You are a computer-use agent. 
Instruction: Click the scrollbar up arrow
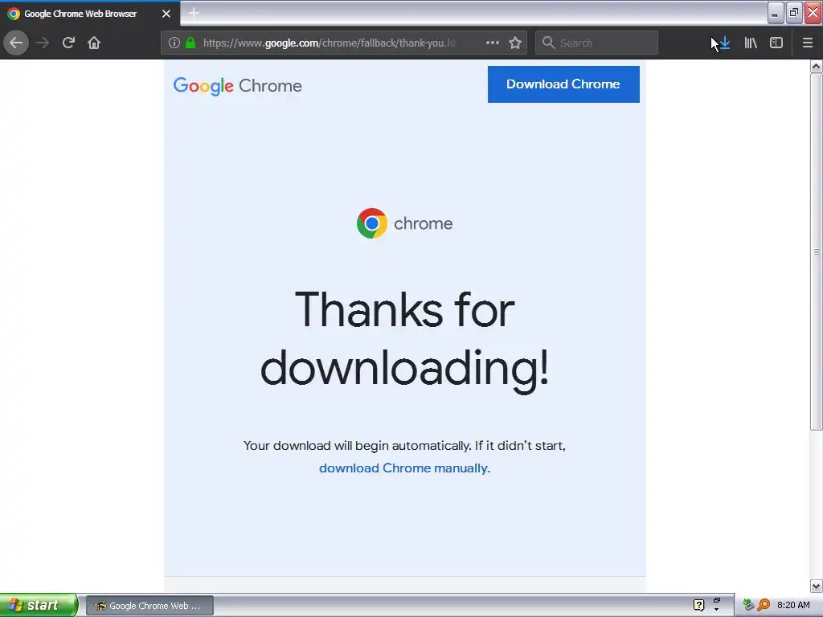(816, 66)
